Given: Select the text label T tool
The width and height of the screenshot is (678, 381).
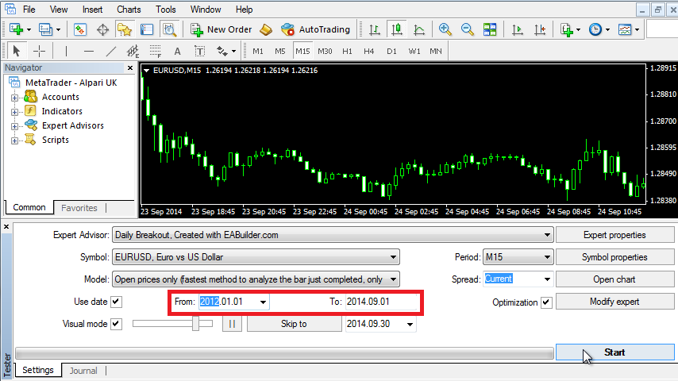Looking at the screenshot, I should click(x=199, y=51).
